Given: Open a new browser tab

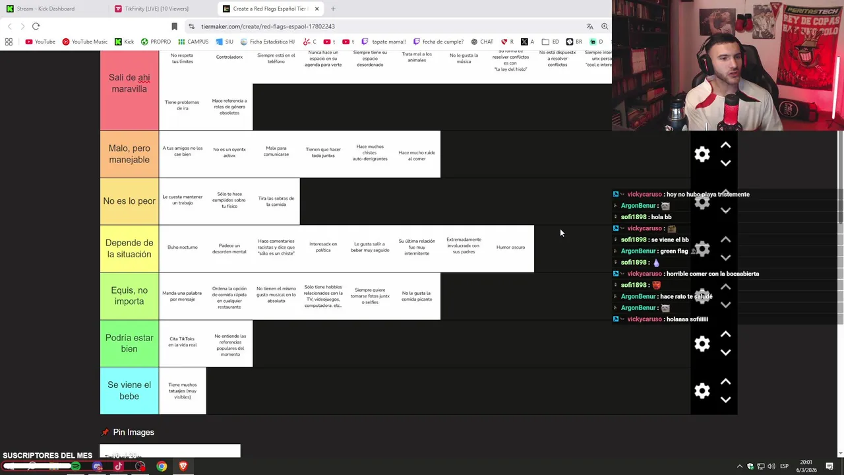Looking at the screenshot, I should coord(333,9).
